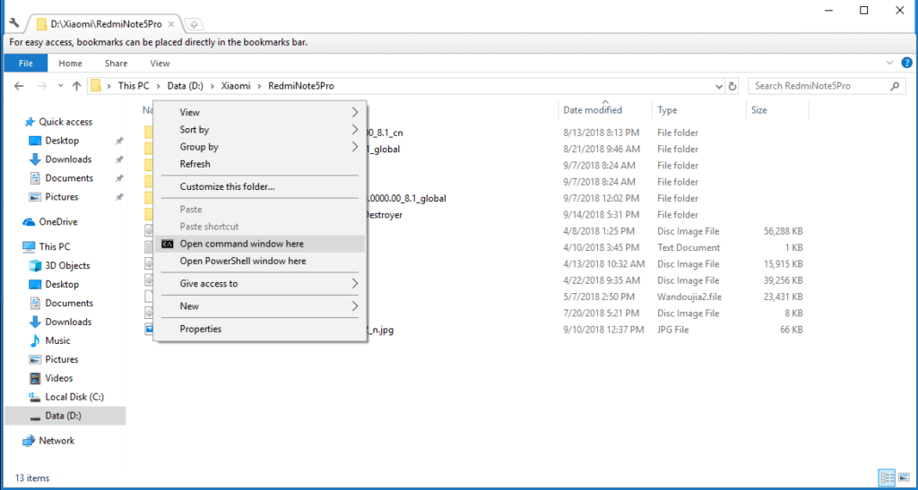
Task: Click the magnifier search icon
Action: [895, 86]
